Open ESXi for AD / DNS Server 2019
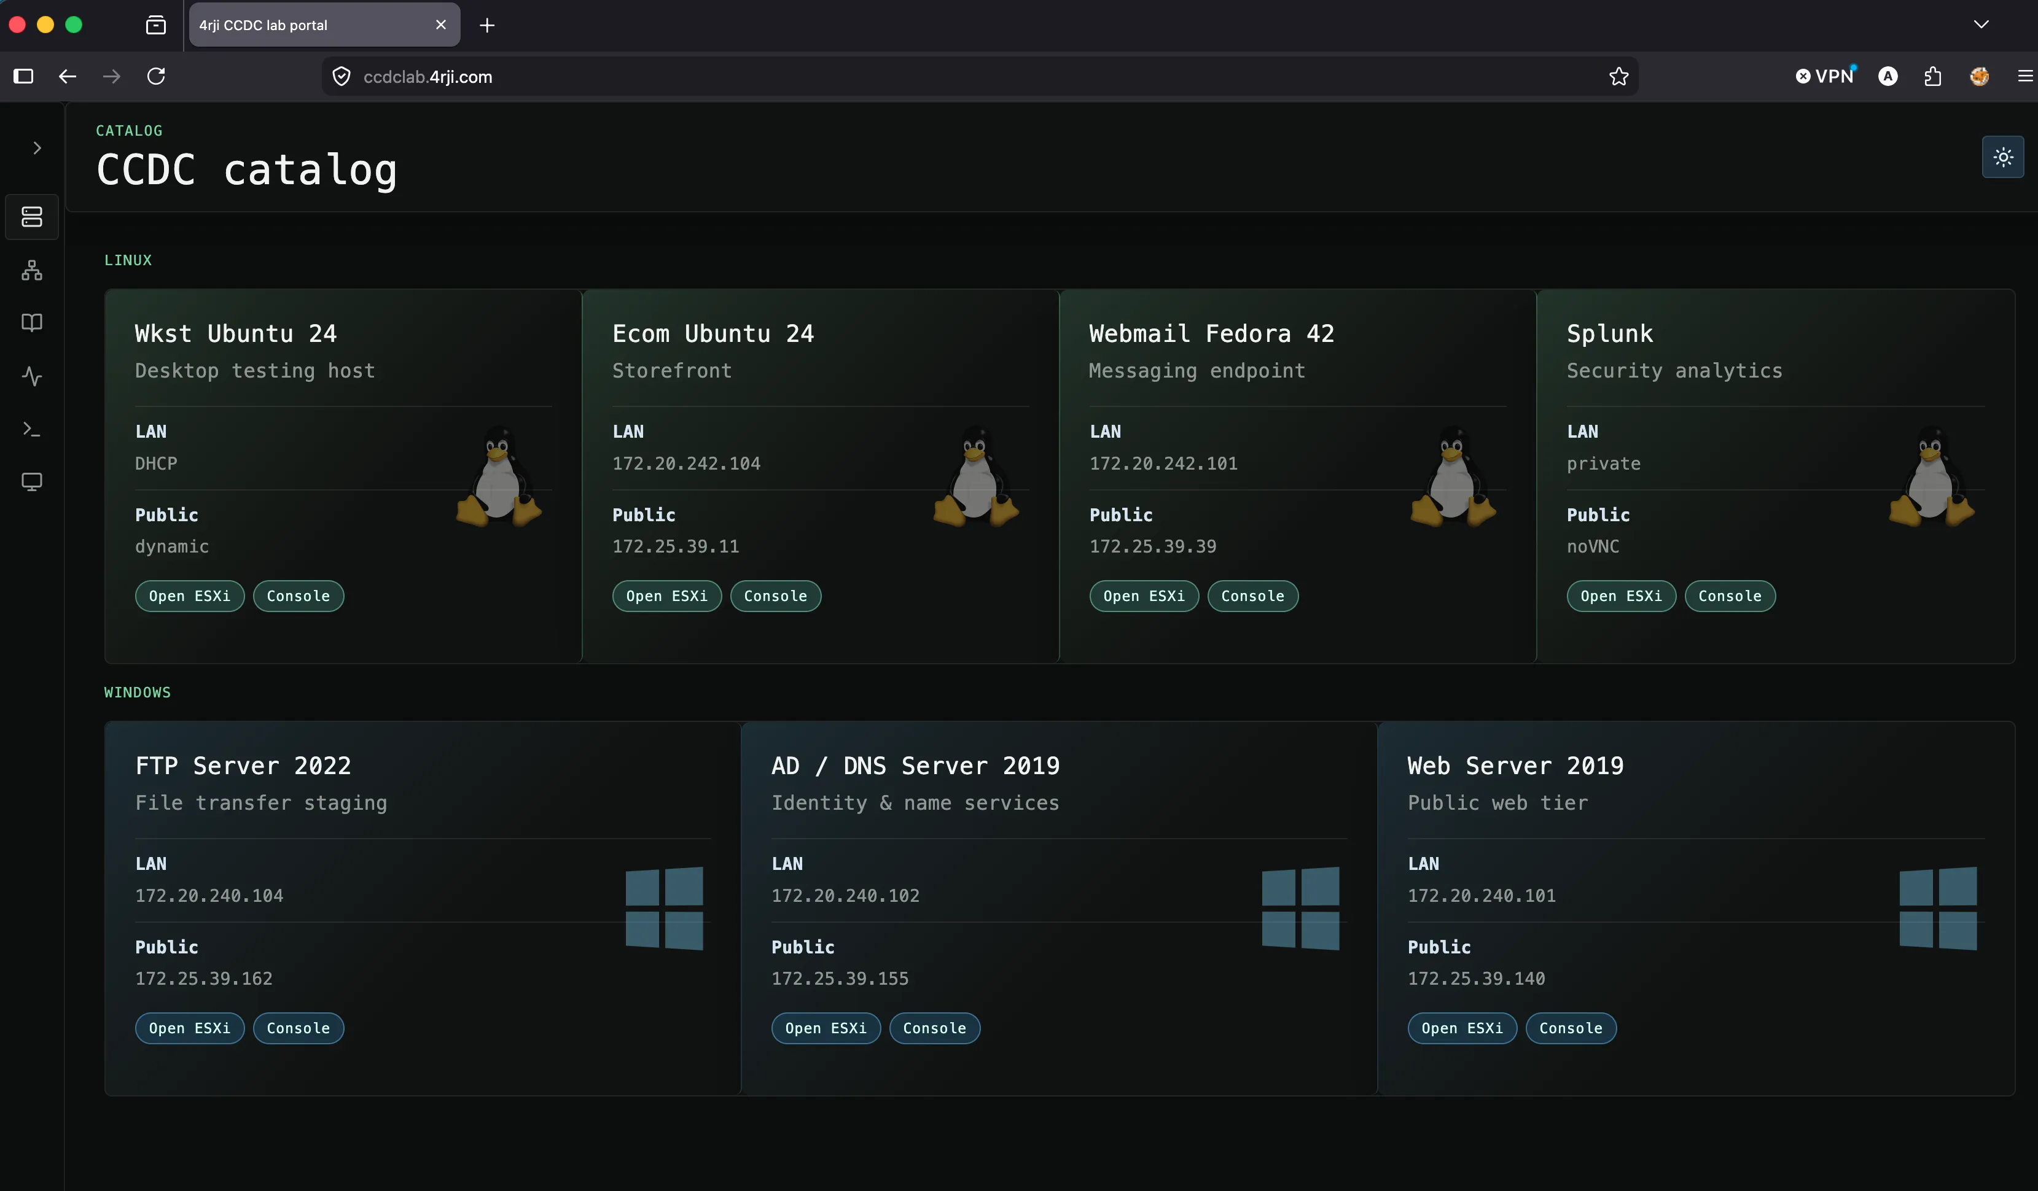Image resolution: width=2038 pixels, height=1191 pixels. tap(826, 1028)
